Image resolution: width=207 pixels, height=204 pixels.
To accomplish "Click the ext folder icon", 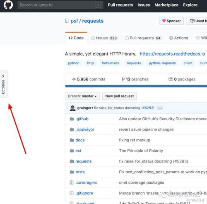I will click(72, 151).
